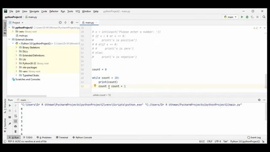The height and width of the screenshot is (152, 270).
Task: Click pythonProject2 breadcrumb in navigation bar
Action: tap(13, 17)
